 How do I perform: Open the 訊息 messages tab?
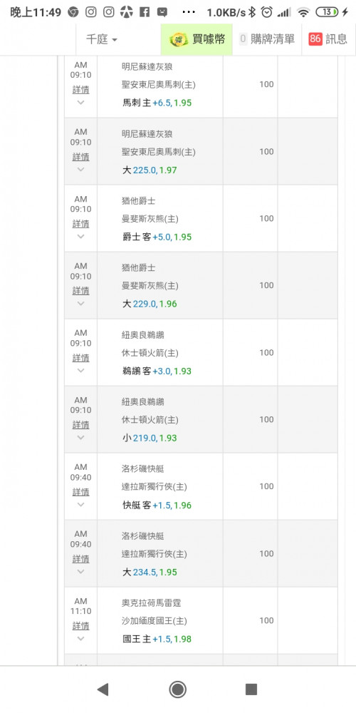tap(328, 39)
